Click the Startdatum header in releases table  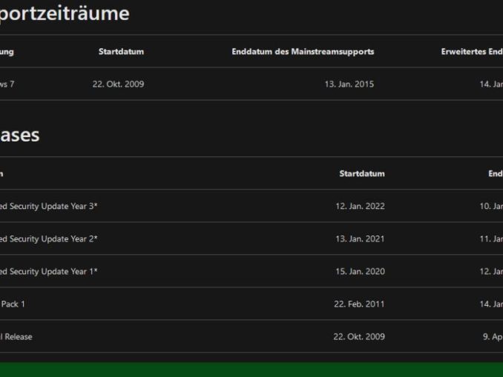pyautogui.click(x=362, y=173)
